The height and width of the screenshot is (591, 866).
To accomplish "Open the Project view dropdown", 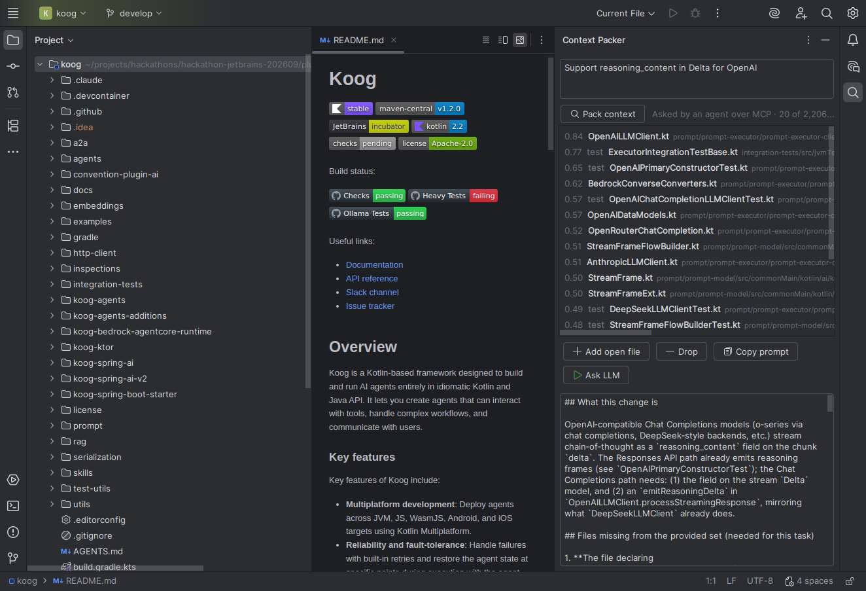I will pos(54,40).
